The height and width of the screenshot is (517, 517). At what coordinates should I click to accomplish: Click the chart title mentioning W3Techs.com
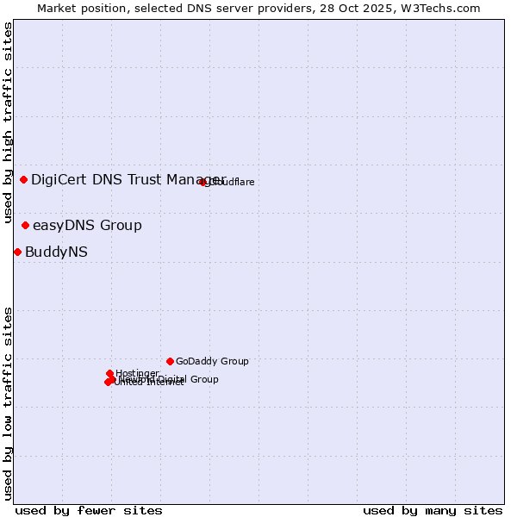(258, 8)
